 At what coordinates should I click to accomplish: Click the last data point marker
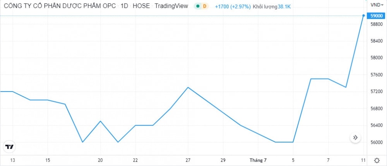363,15
